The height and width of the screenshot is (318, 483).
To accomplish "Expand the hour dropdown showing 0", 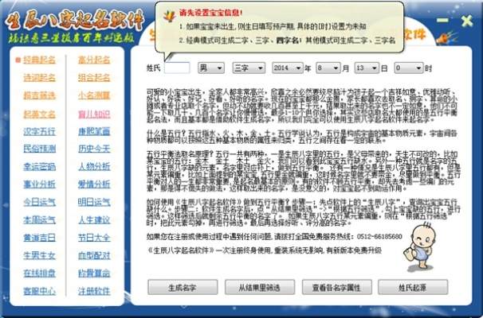I will pyautogui.click(x=409, y=68).
